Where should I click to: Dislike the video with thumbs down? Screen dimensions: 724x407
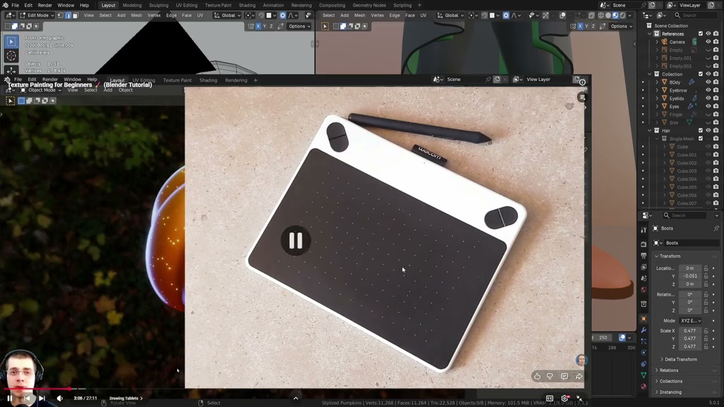click(550, 376)
